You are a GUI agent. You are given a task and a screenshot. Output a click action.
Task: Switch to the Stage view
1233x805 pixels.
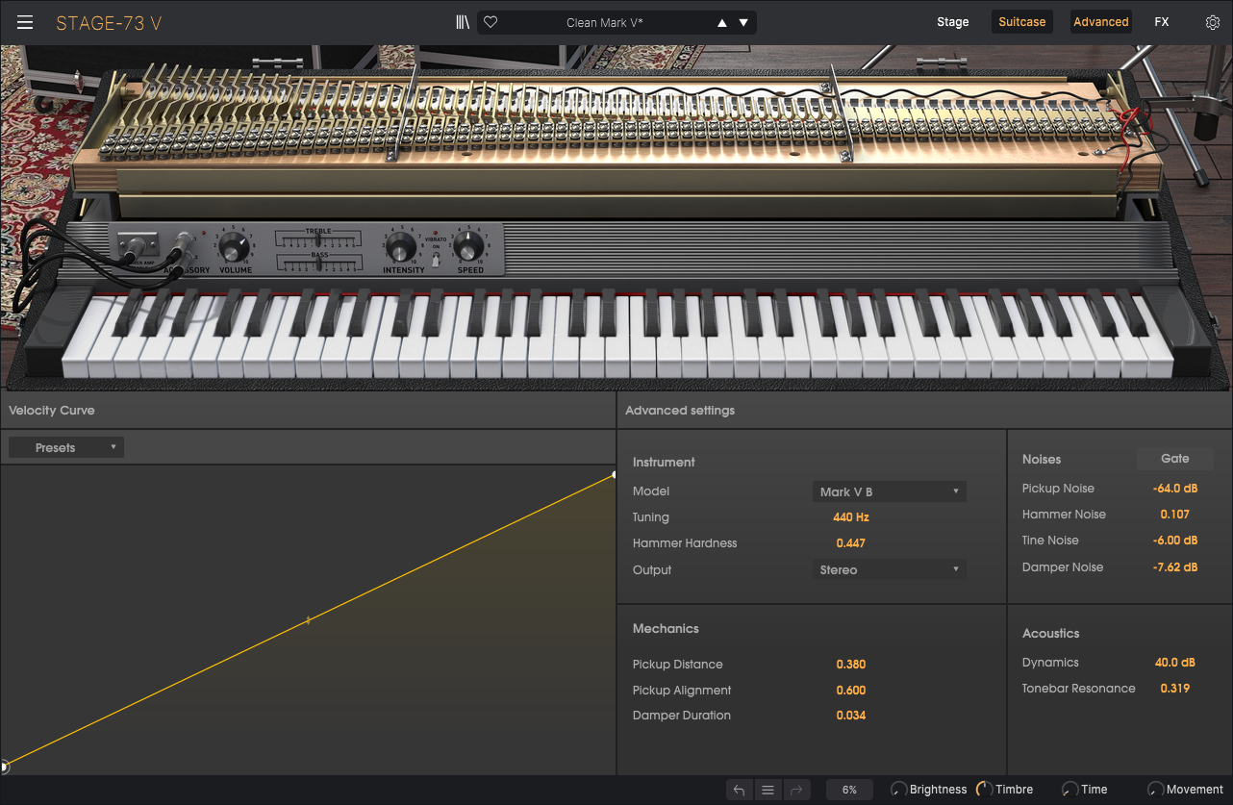(952, 22)
